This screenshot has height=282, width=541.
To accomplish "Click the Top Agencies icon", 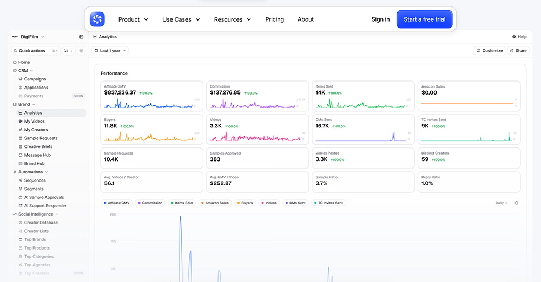I will [x=21, y=265].
